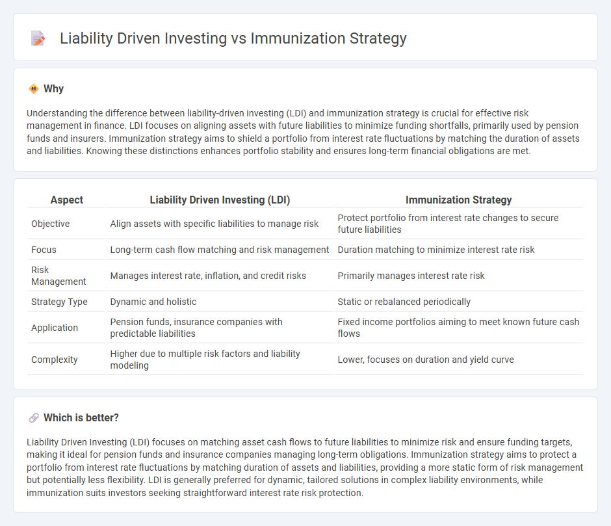The height and width of the screenshot is (526, 611).
Task: Click the Why section heading
Action: coord(54,89)
